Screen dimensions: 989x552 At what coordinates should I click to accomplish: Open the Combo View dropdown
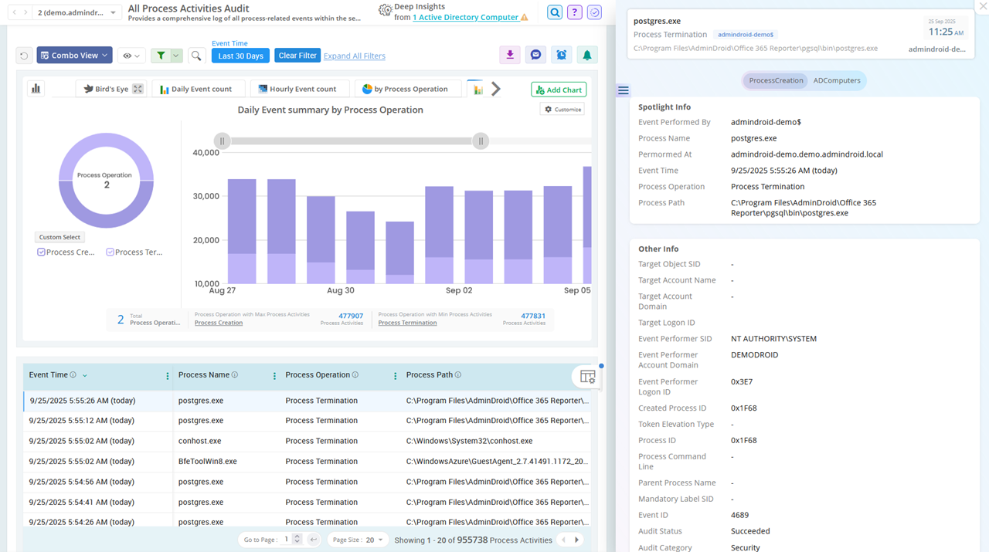point(74,55)
